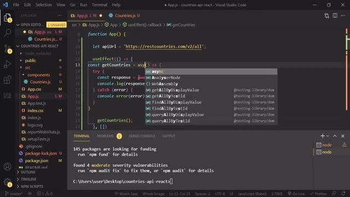Click the master branch status item
The height and width of the screenshot is (197, 350).
point(13,194)
